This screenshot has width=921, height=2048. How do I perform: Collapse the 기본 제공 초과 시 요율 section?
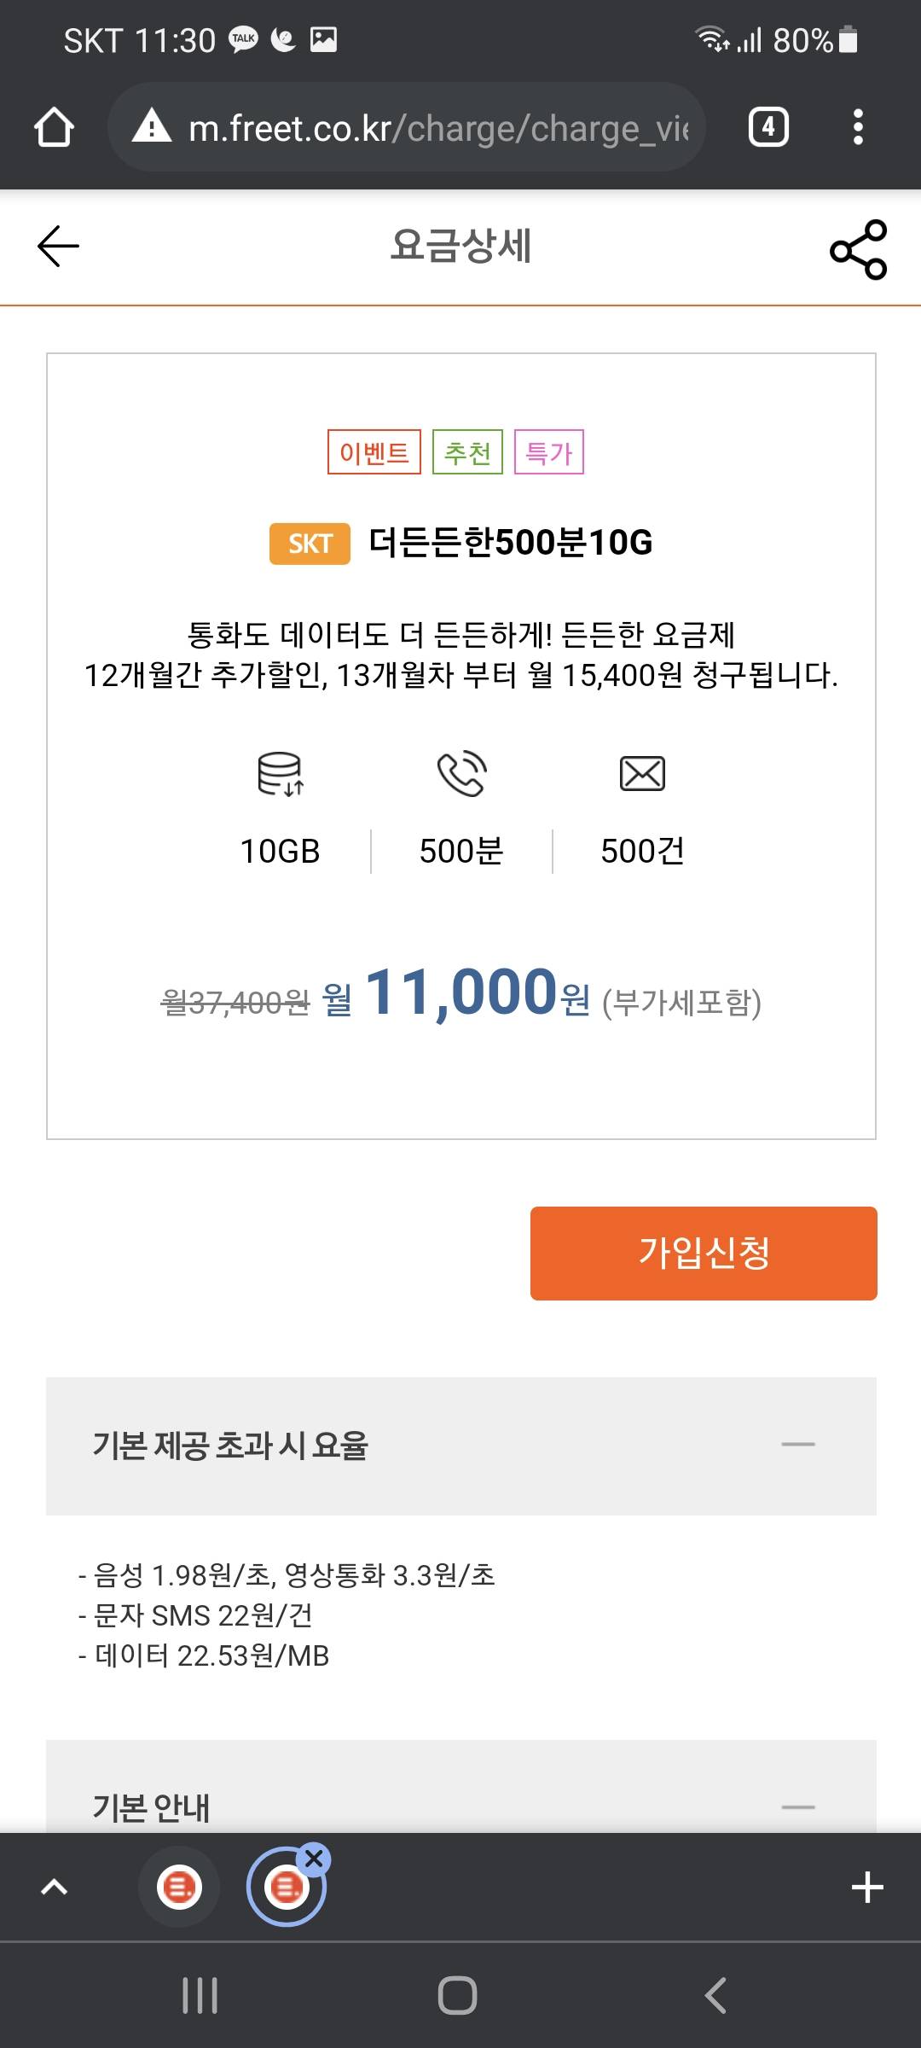point(798,1445)
